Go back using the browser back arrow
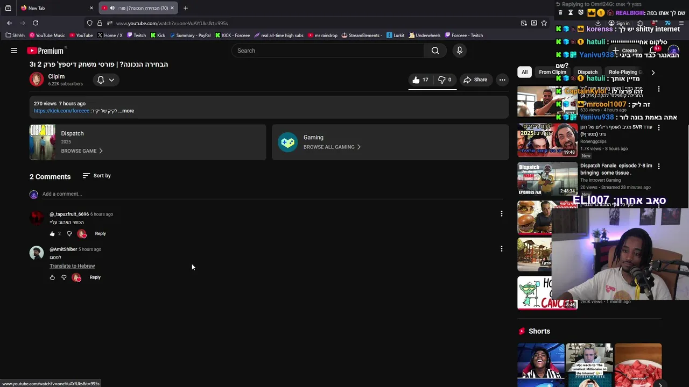This screenshot has width=689, height=387. click(x=10, y=23)
